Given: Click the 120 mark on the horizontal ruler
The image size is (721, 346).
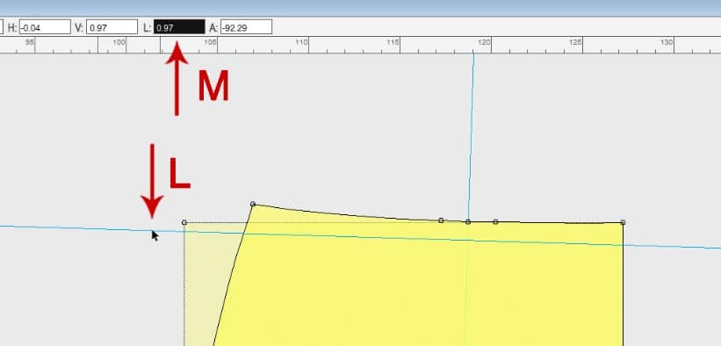Looking at the screenshot, I should pyautogui.click(x=484, y=42).
